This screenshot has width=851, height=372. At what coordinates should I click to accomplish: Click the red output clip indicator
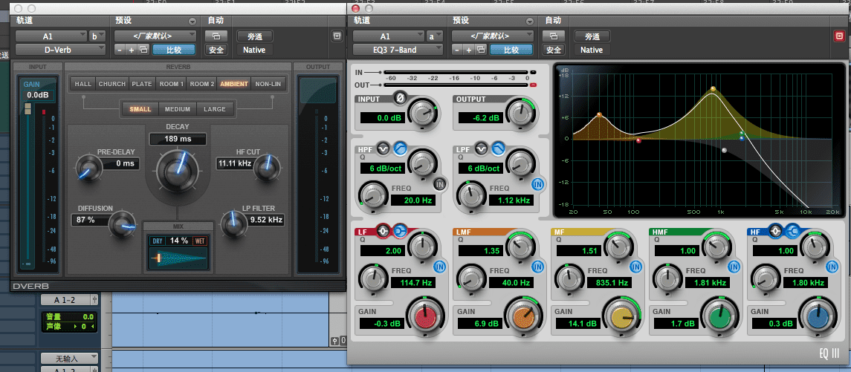pos(533,85)
